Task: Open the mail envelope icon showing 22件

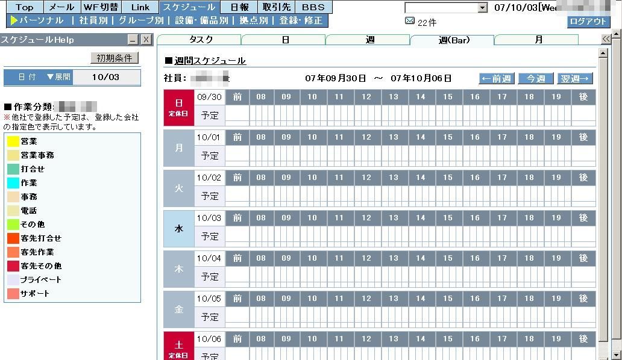Action: click(x=410, y=20)
